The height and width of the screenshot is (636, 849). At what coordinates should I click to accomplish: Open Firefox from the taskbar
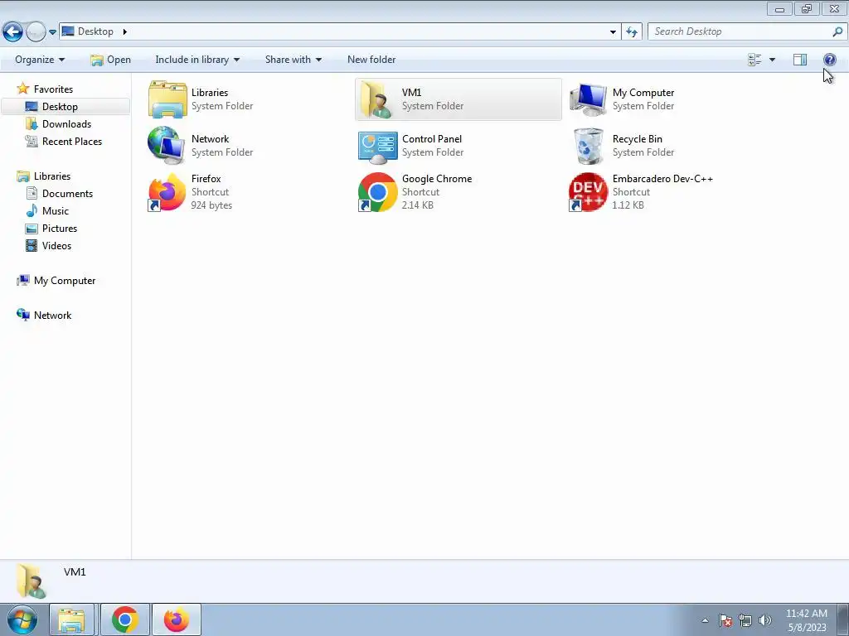(x=177, y=619)
